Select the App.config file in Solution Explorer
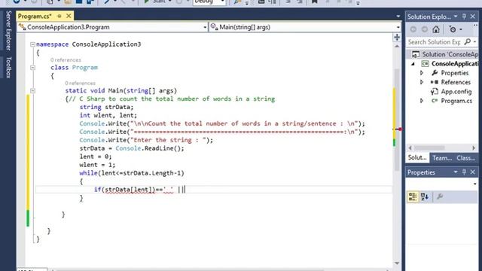Viewport: 482px width, 271px height. click(456, 92)
